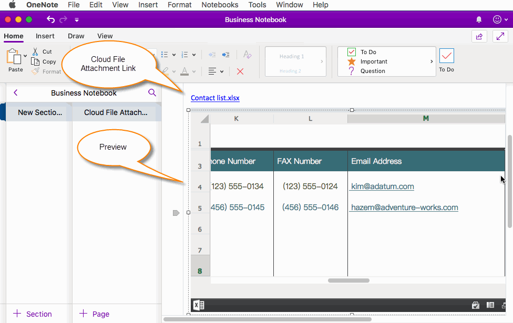Undo the last action in title bar
The height and width of the screenshot is (323, 513).
[x=50, y=19]
